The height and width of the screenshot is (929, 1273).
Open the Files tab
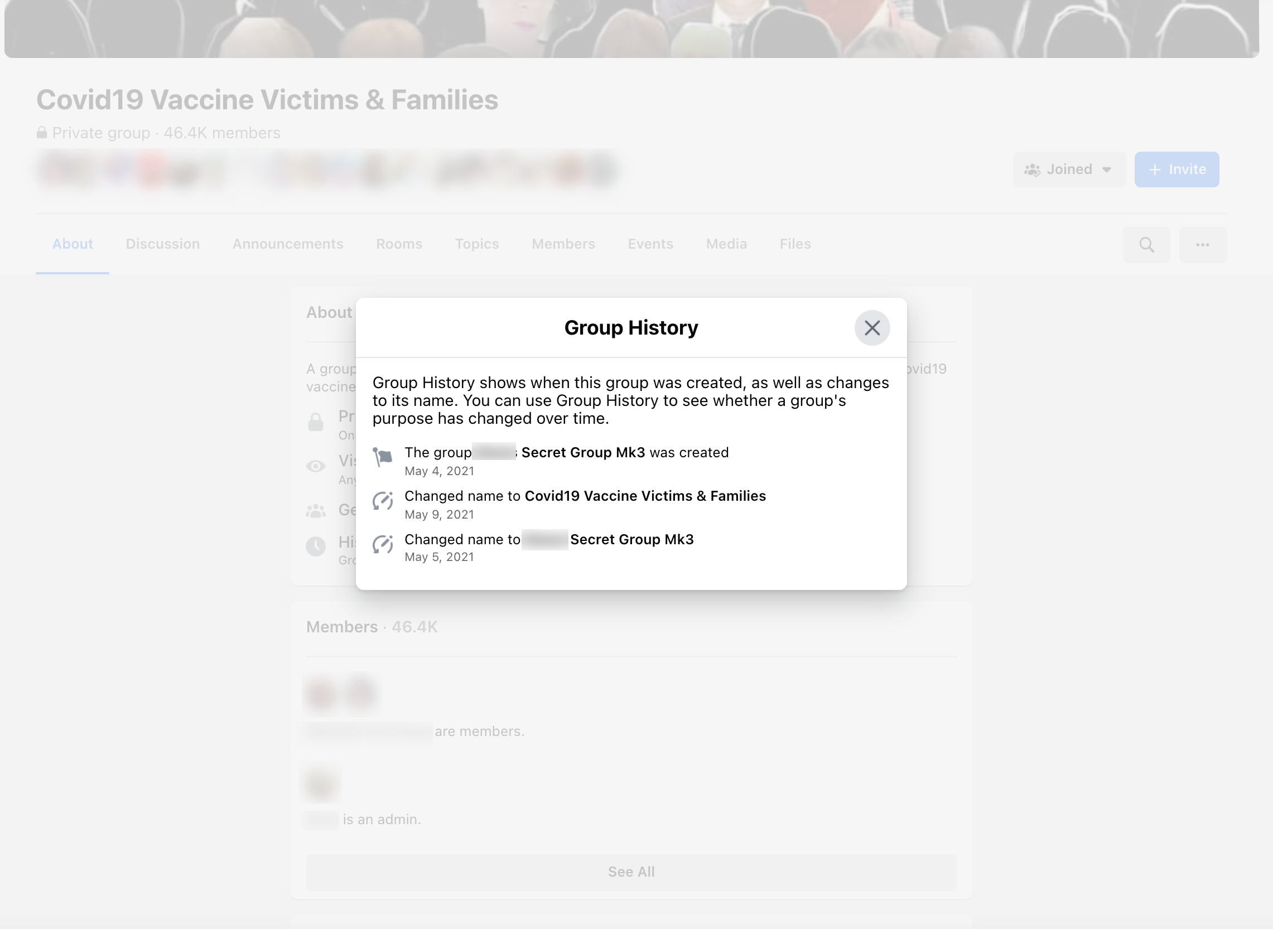[x=794, y=244]
